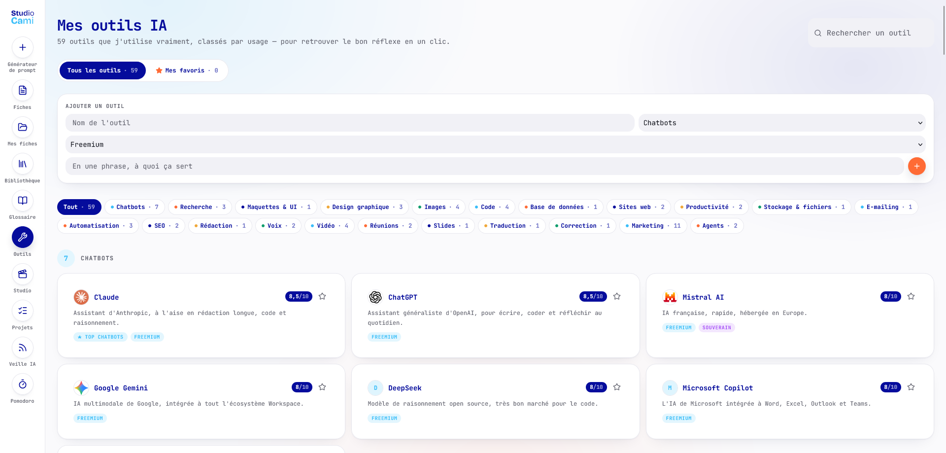Filter by Agents category chip
Screen dimensions: 946x453
click(717, 226)
